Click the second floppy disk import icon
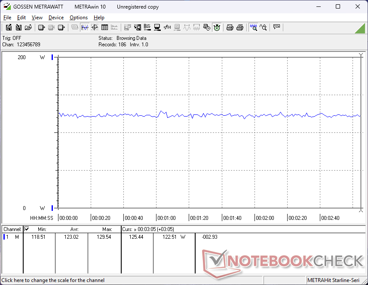Image resolution: width=368 pixels, height=285 pixels. [18, 27]
